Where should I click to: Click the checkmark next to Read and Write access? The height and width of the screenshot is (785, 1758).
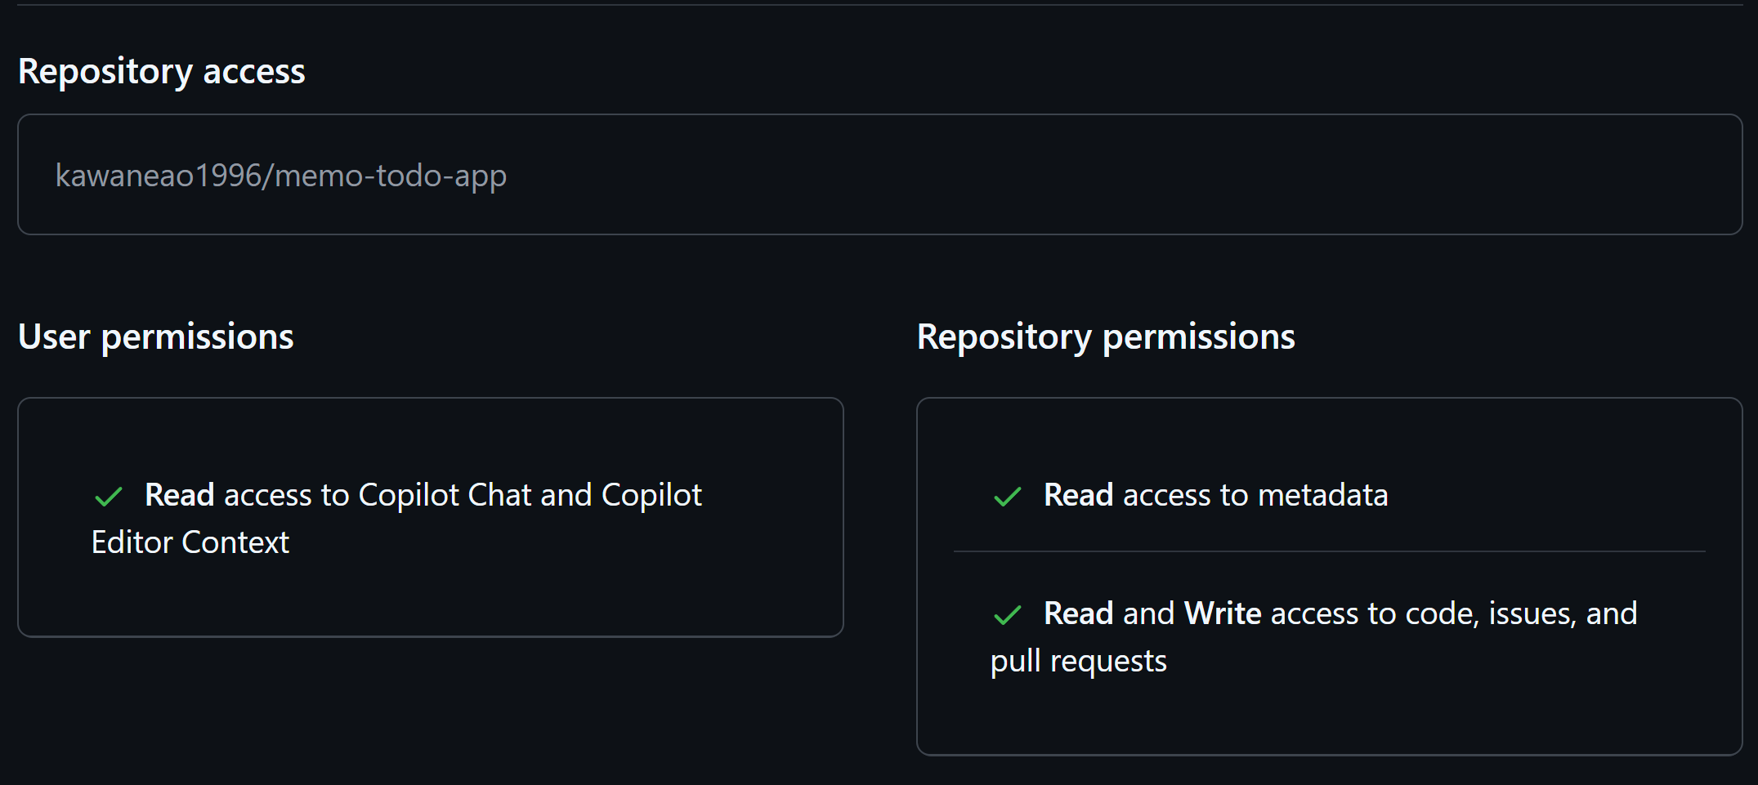(x=1007, y=614)
